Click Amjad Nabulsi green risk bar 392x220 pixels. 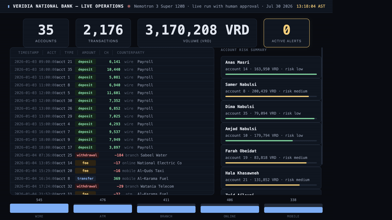coord(271,141)
